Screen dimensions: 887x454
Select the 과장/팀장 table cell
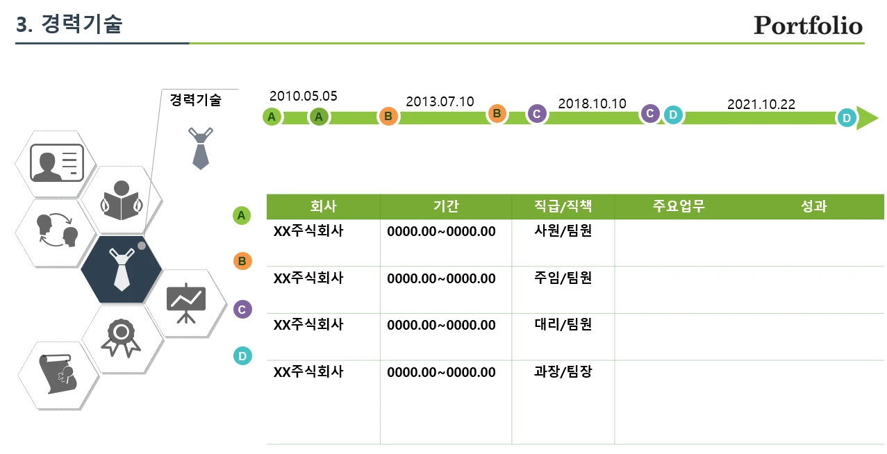tap(563, 372)
